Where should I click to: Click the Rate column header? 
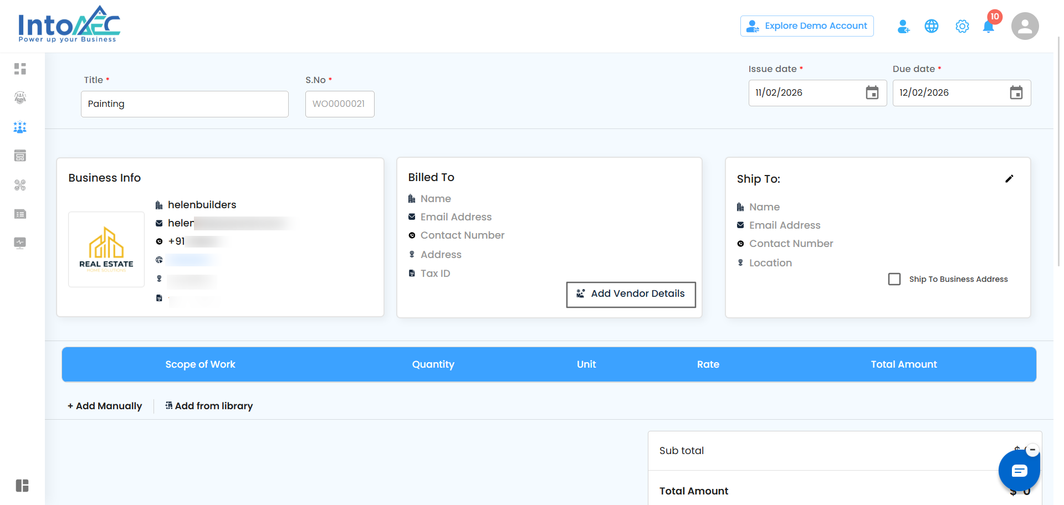708,364
